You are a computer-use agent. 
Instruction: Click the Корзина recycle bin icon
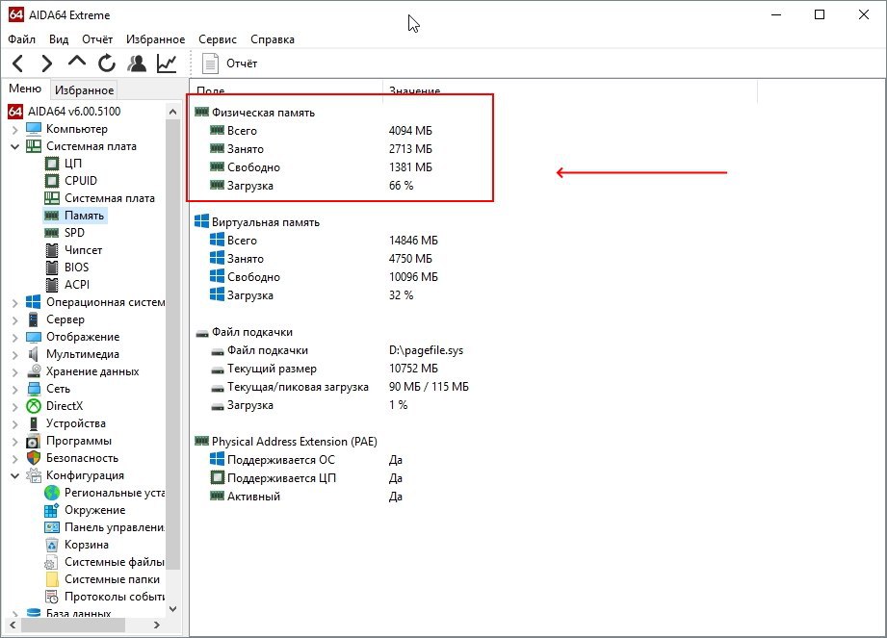tap(51, 545)
